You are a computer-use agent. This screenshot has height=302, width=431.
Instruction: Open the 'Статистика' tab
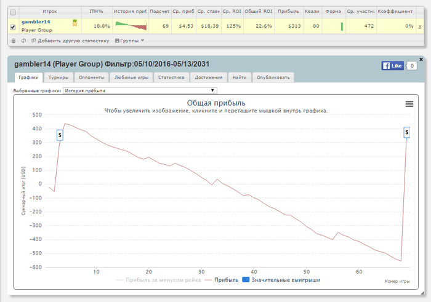[171, 77]
